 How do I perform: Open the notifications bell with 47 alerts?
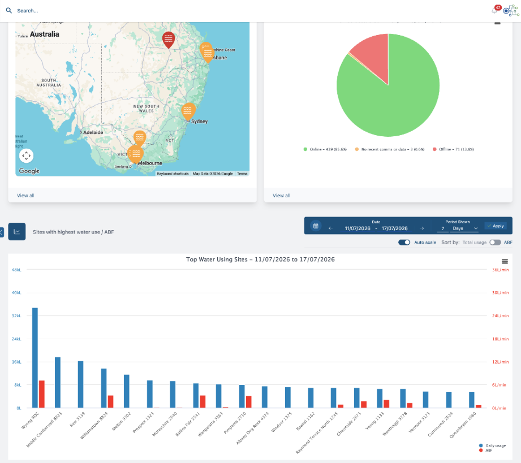click(x=496, y=10)
